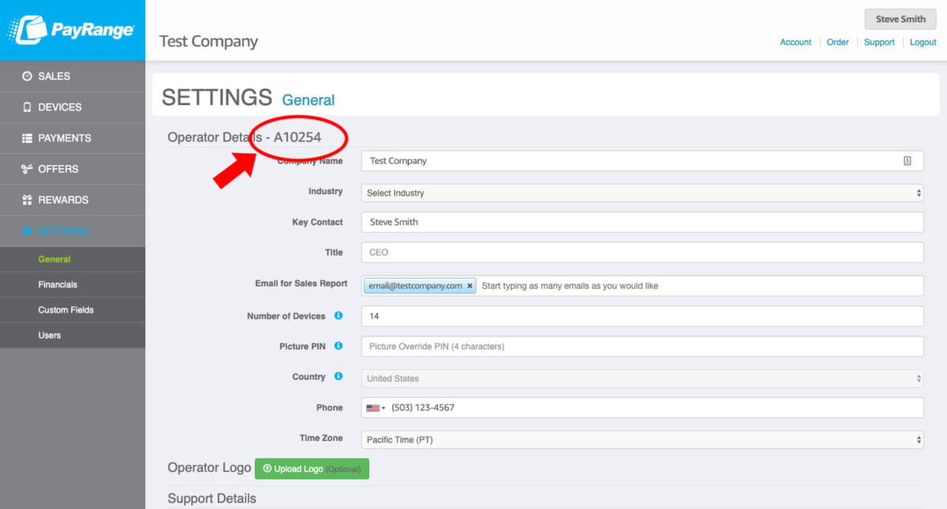Select the Rewards sidebar item
The image size is (947, 509).
point(63,200)
